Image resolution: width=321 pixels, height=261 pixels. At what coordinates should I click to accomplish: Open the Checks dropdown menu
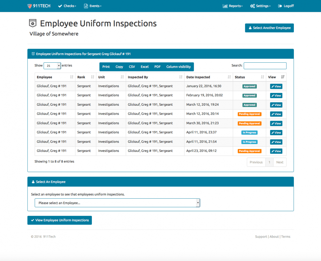pyautogui.click(x=67, y=6)
